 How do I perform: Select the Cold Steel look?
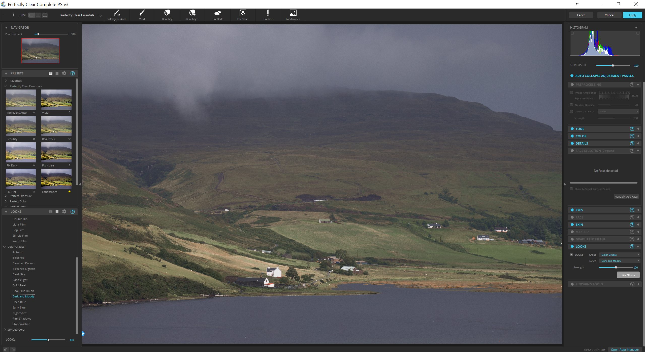[x=19, y=285]
